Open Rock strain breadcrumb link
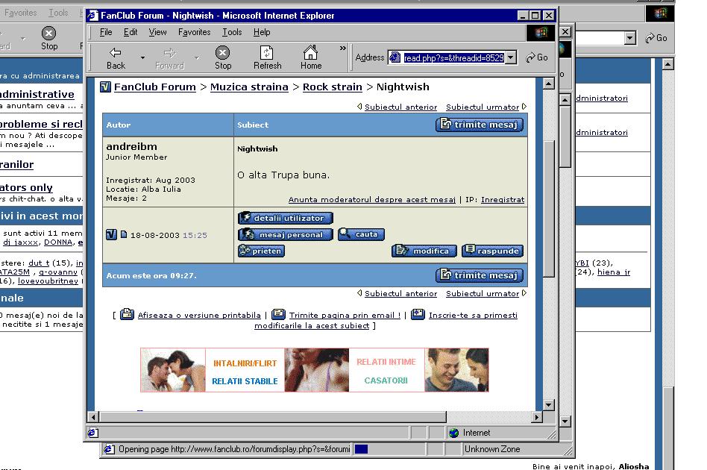The height and width of the screenshot is (470, 707). [333, 87]
